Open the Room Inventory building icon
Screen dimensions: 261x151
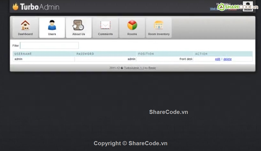[x=159, y=25]
